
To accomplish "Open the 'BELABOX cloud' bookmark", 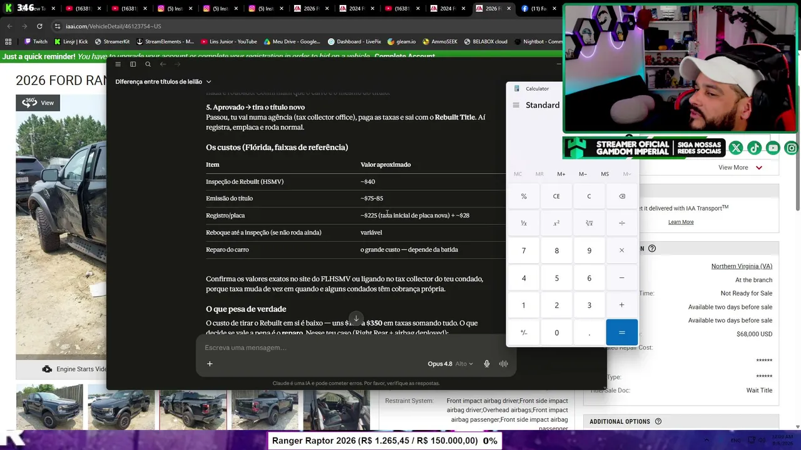I will point(486,42).
